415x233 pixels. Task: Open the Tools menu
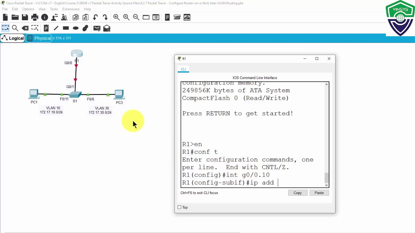(54, 9)
